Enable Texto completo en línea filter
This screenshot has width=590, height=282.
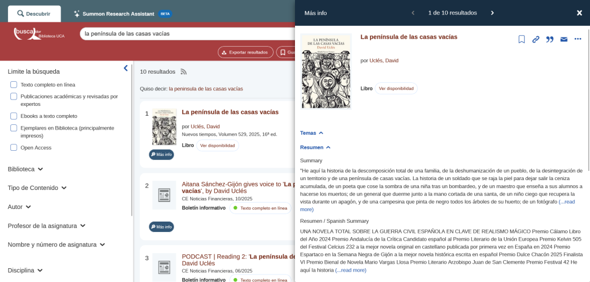click(14, 85)
